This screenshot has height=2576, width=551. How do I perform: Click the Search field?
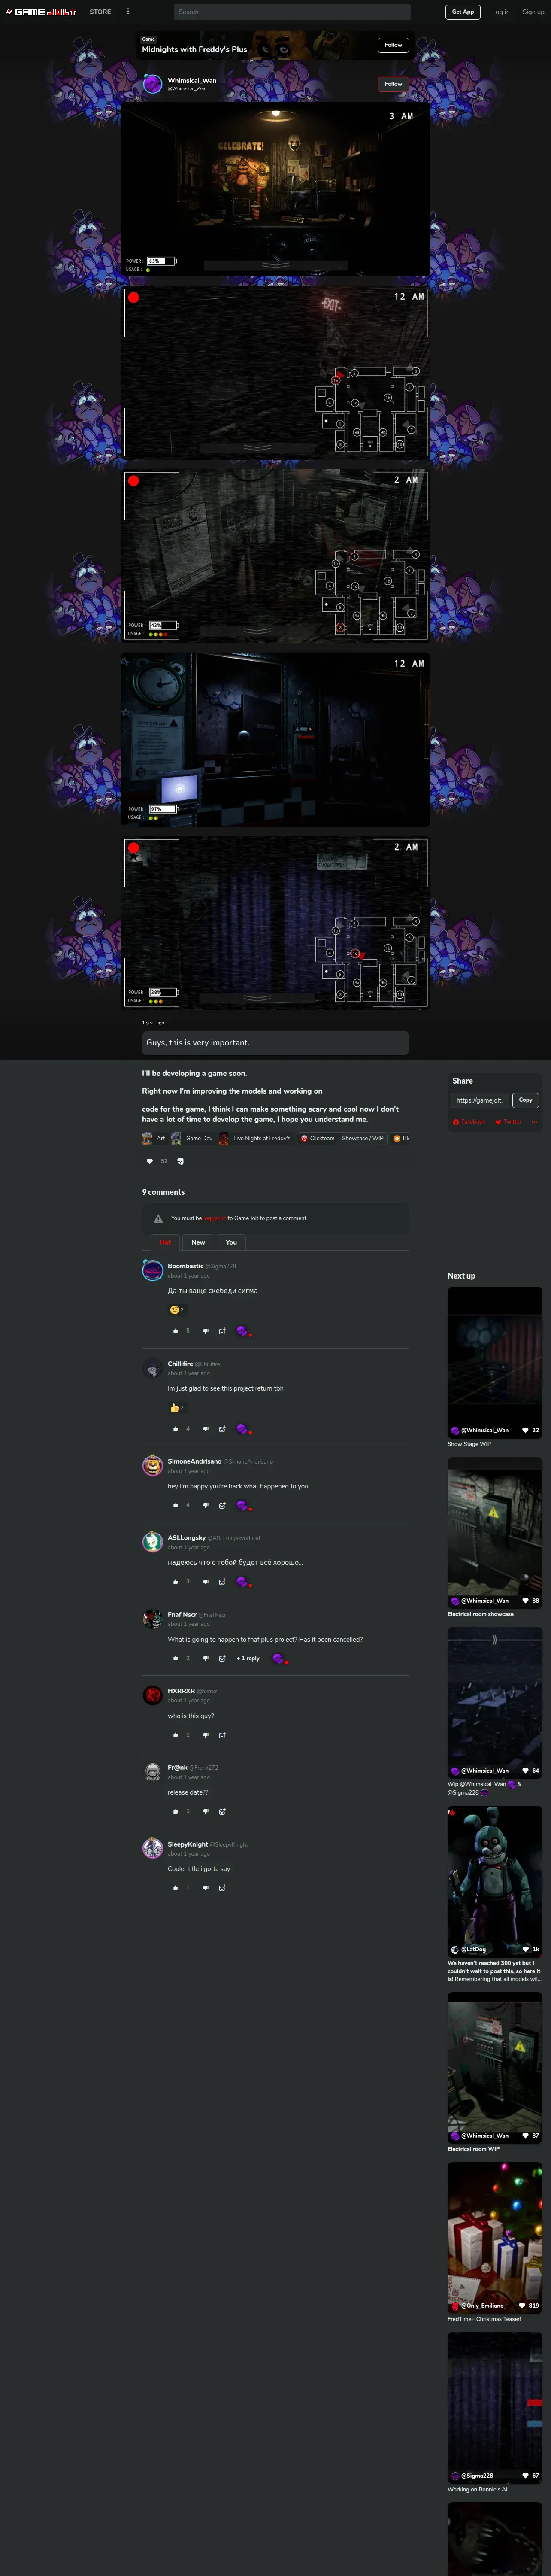292,12
